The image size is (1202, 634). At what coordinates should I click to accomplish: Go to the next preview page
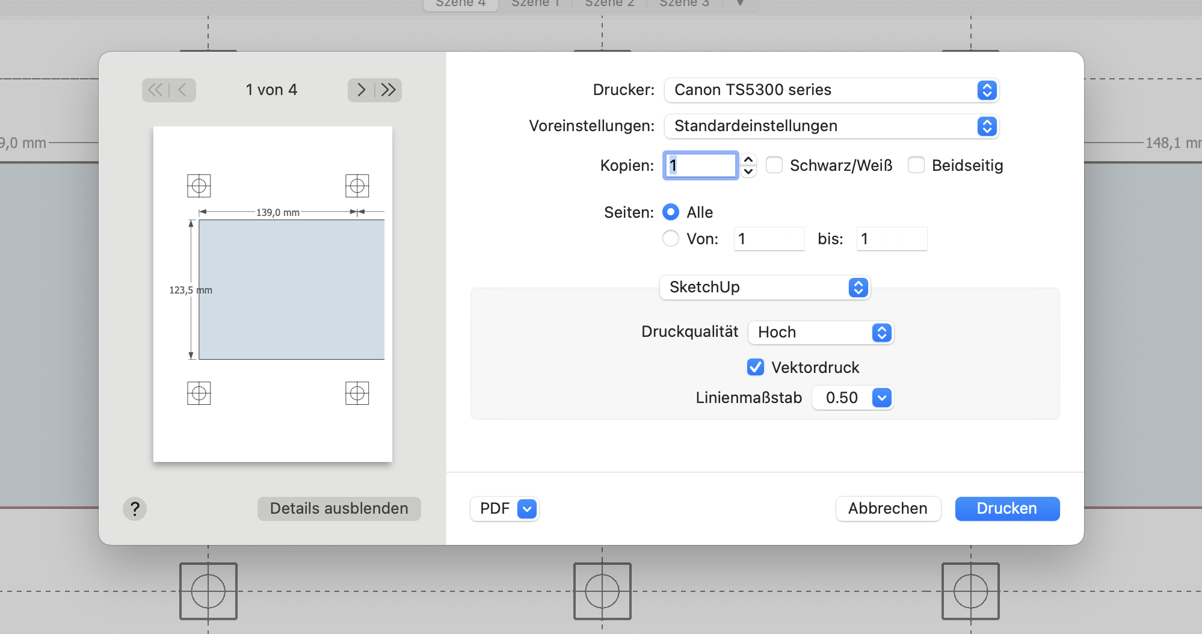click(x=361, y=90)
